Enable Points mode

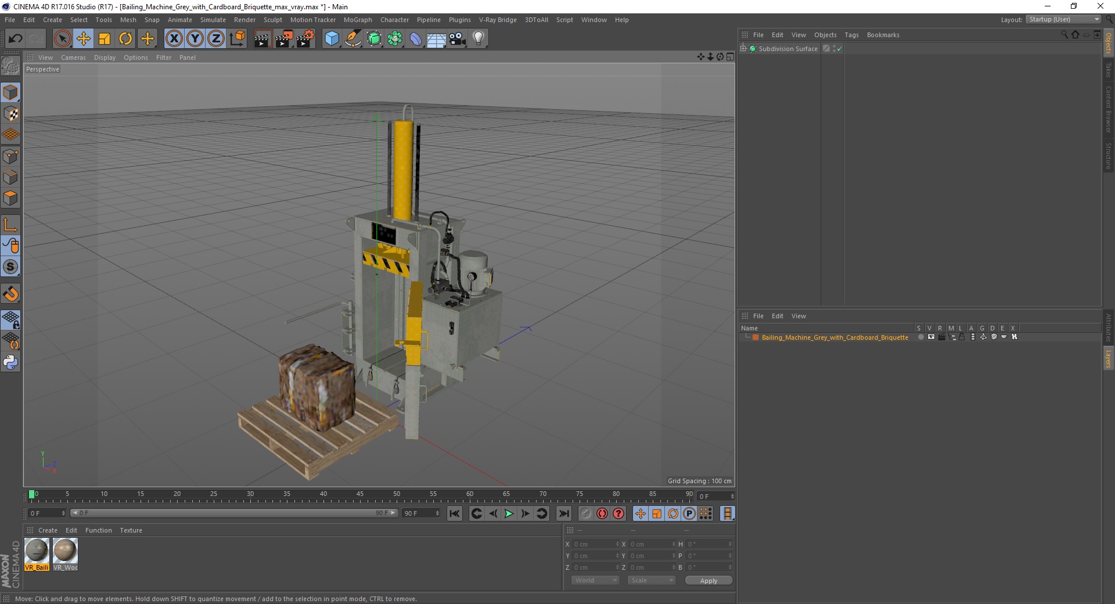click(10, 156)
